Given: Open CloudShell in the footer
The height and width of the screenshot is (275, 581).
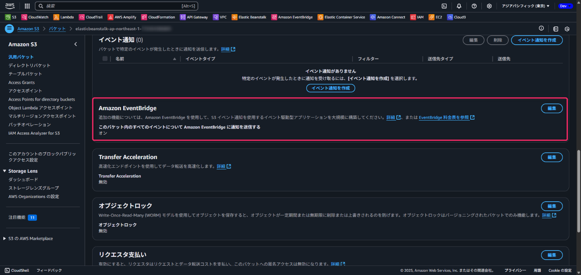Looking at the screenshot, I should click(17, 270).
